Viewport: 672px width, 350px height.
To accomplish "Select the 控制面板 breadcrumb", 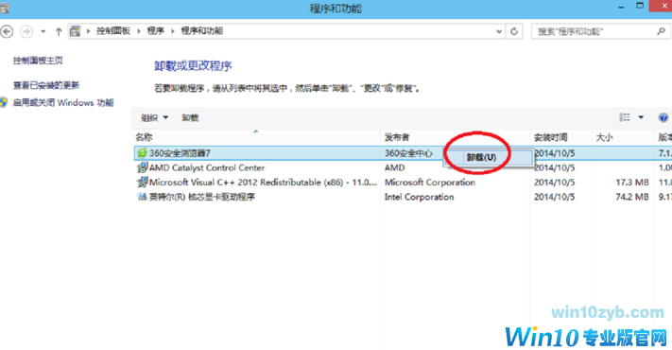I will (x=113, y=31).
